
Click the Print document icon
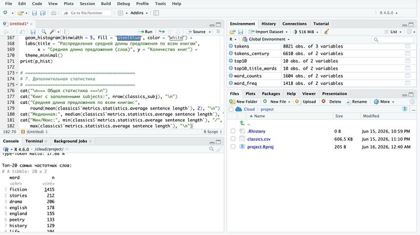click(x=54, y=13)
